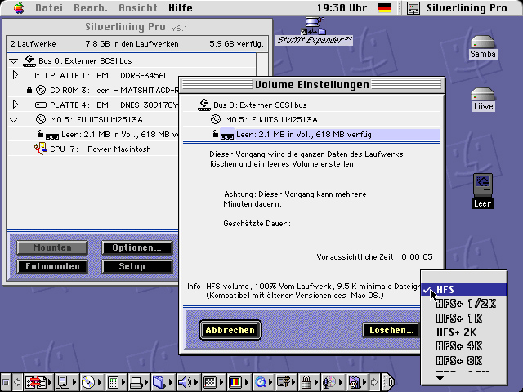The width and height of the screenshot is (523, 392).
Task: Click the PLATTE 1 hard disk icon
Action: pos(41,76)
